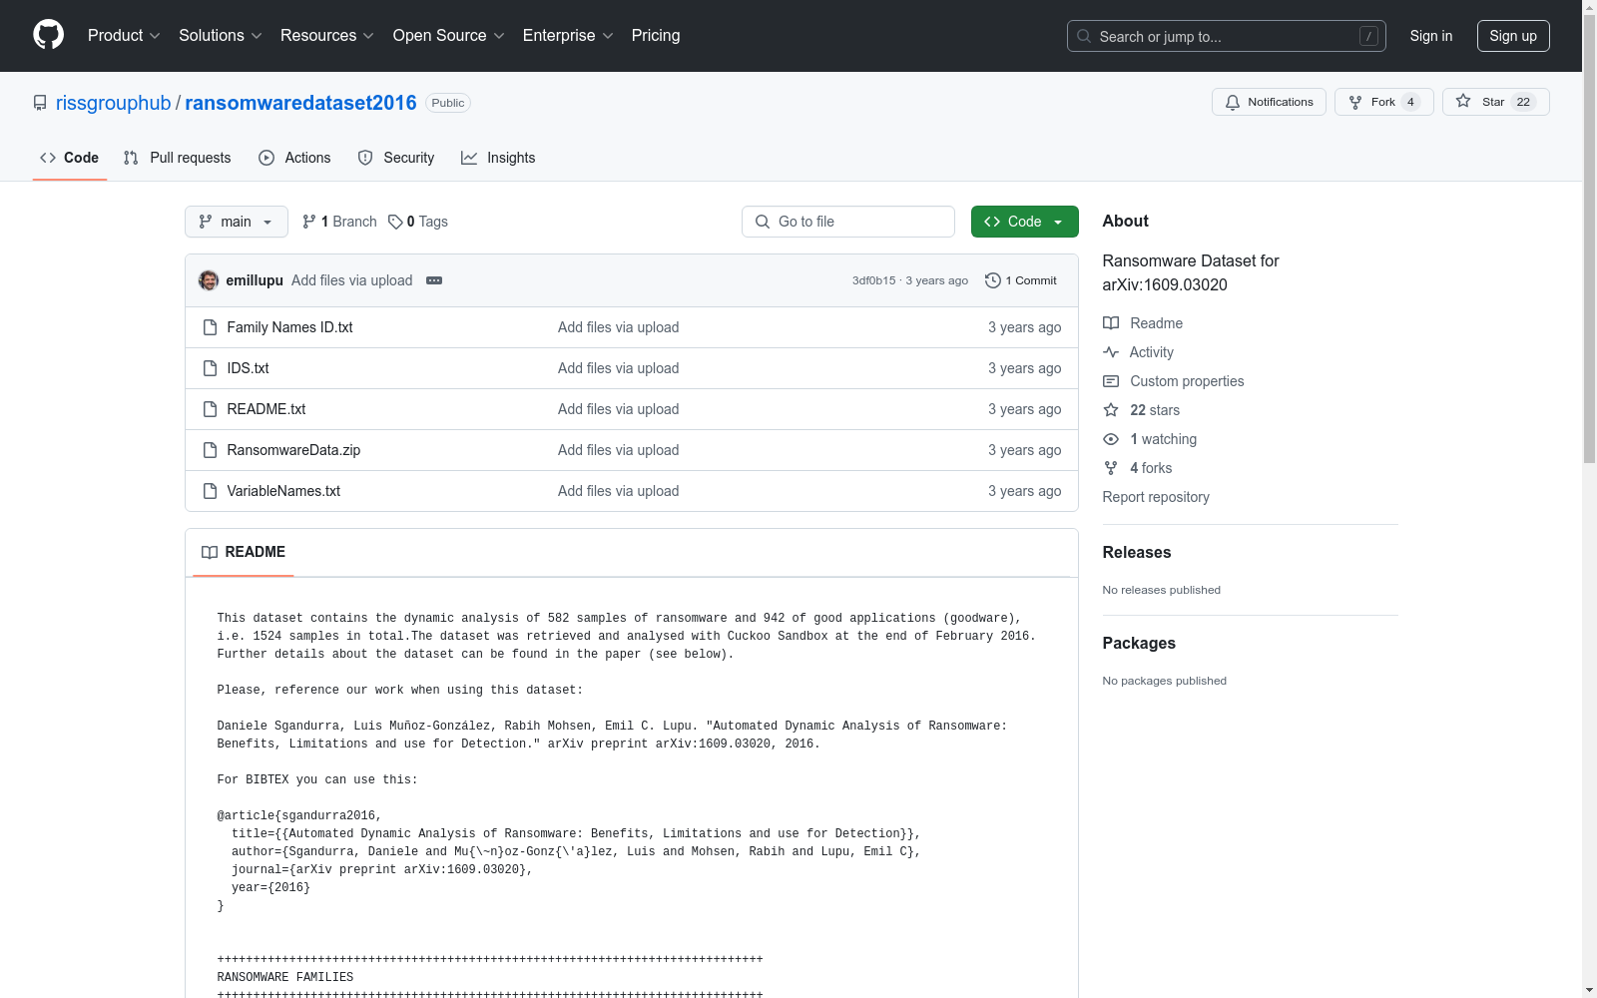Expand the Product menu
The height and width of the screenshot is (998, 1597).
tap(124, 35)
